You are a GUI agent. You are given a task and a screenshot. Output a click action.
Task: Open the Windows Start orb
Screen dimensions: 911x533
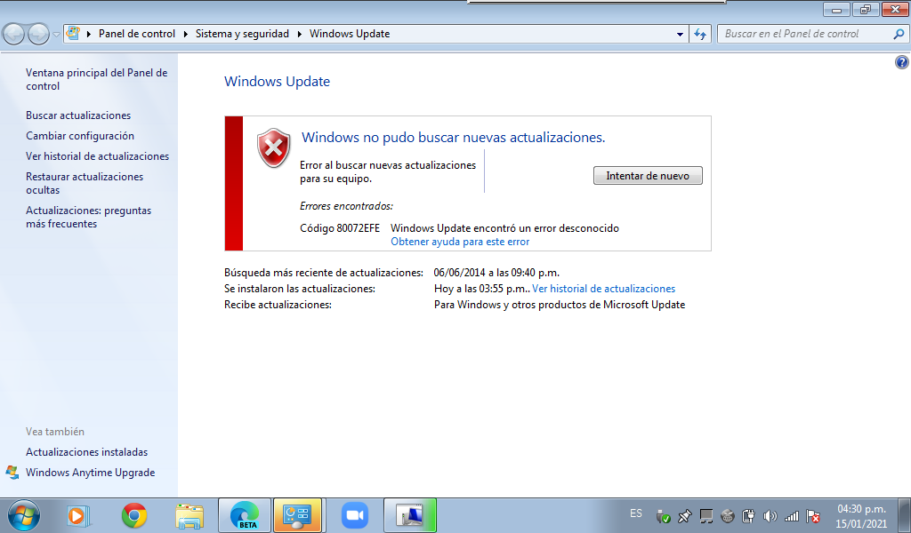coord(24,515)
